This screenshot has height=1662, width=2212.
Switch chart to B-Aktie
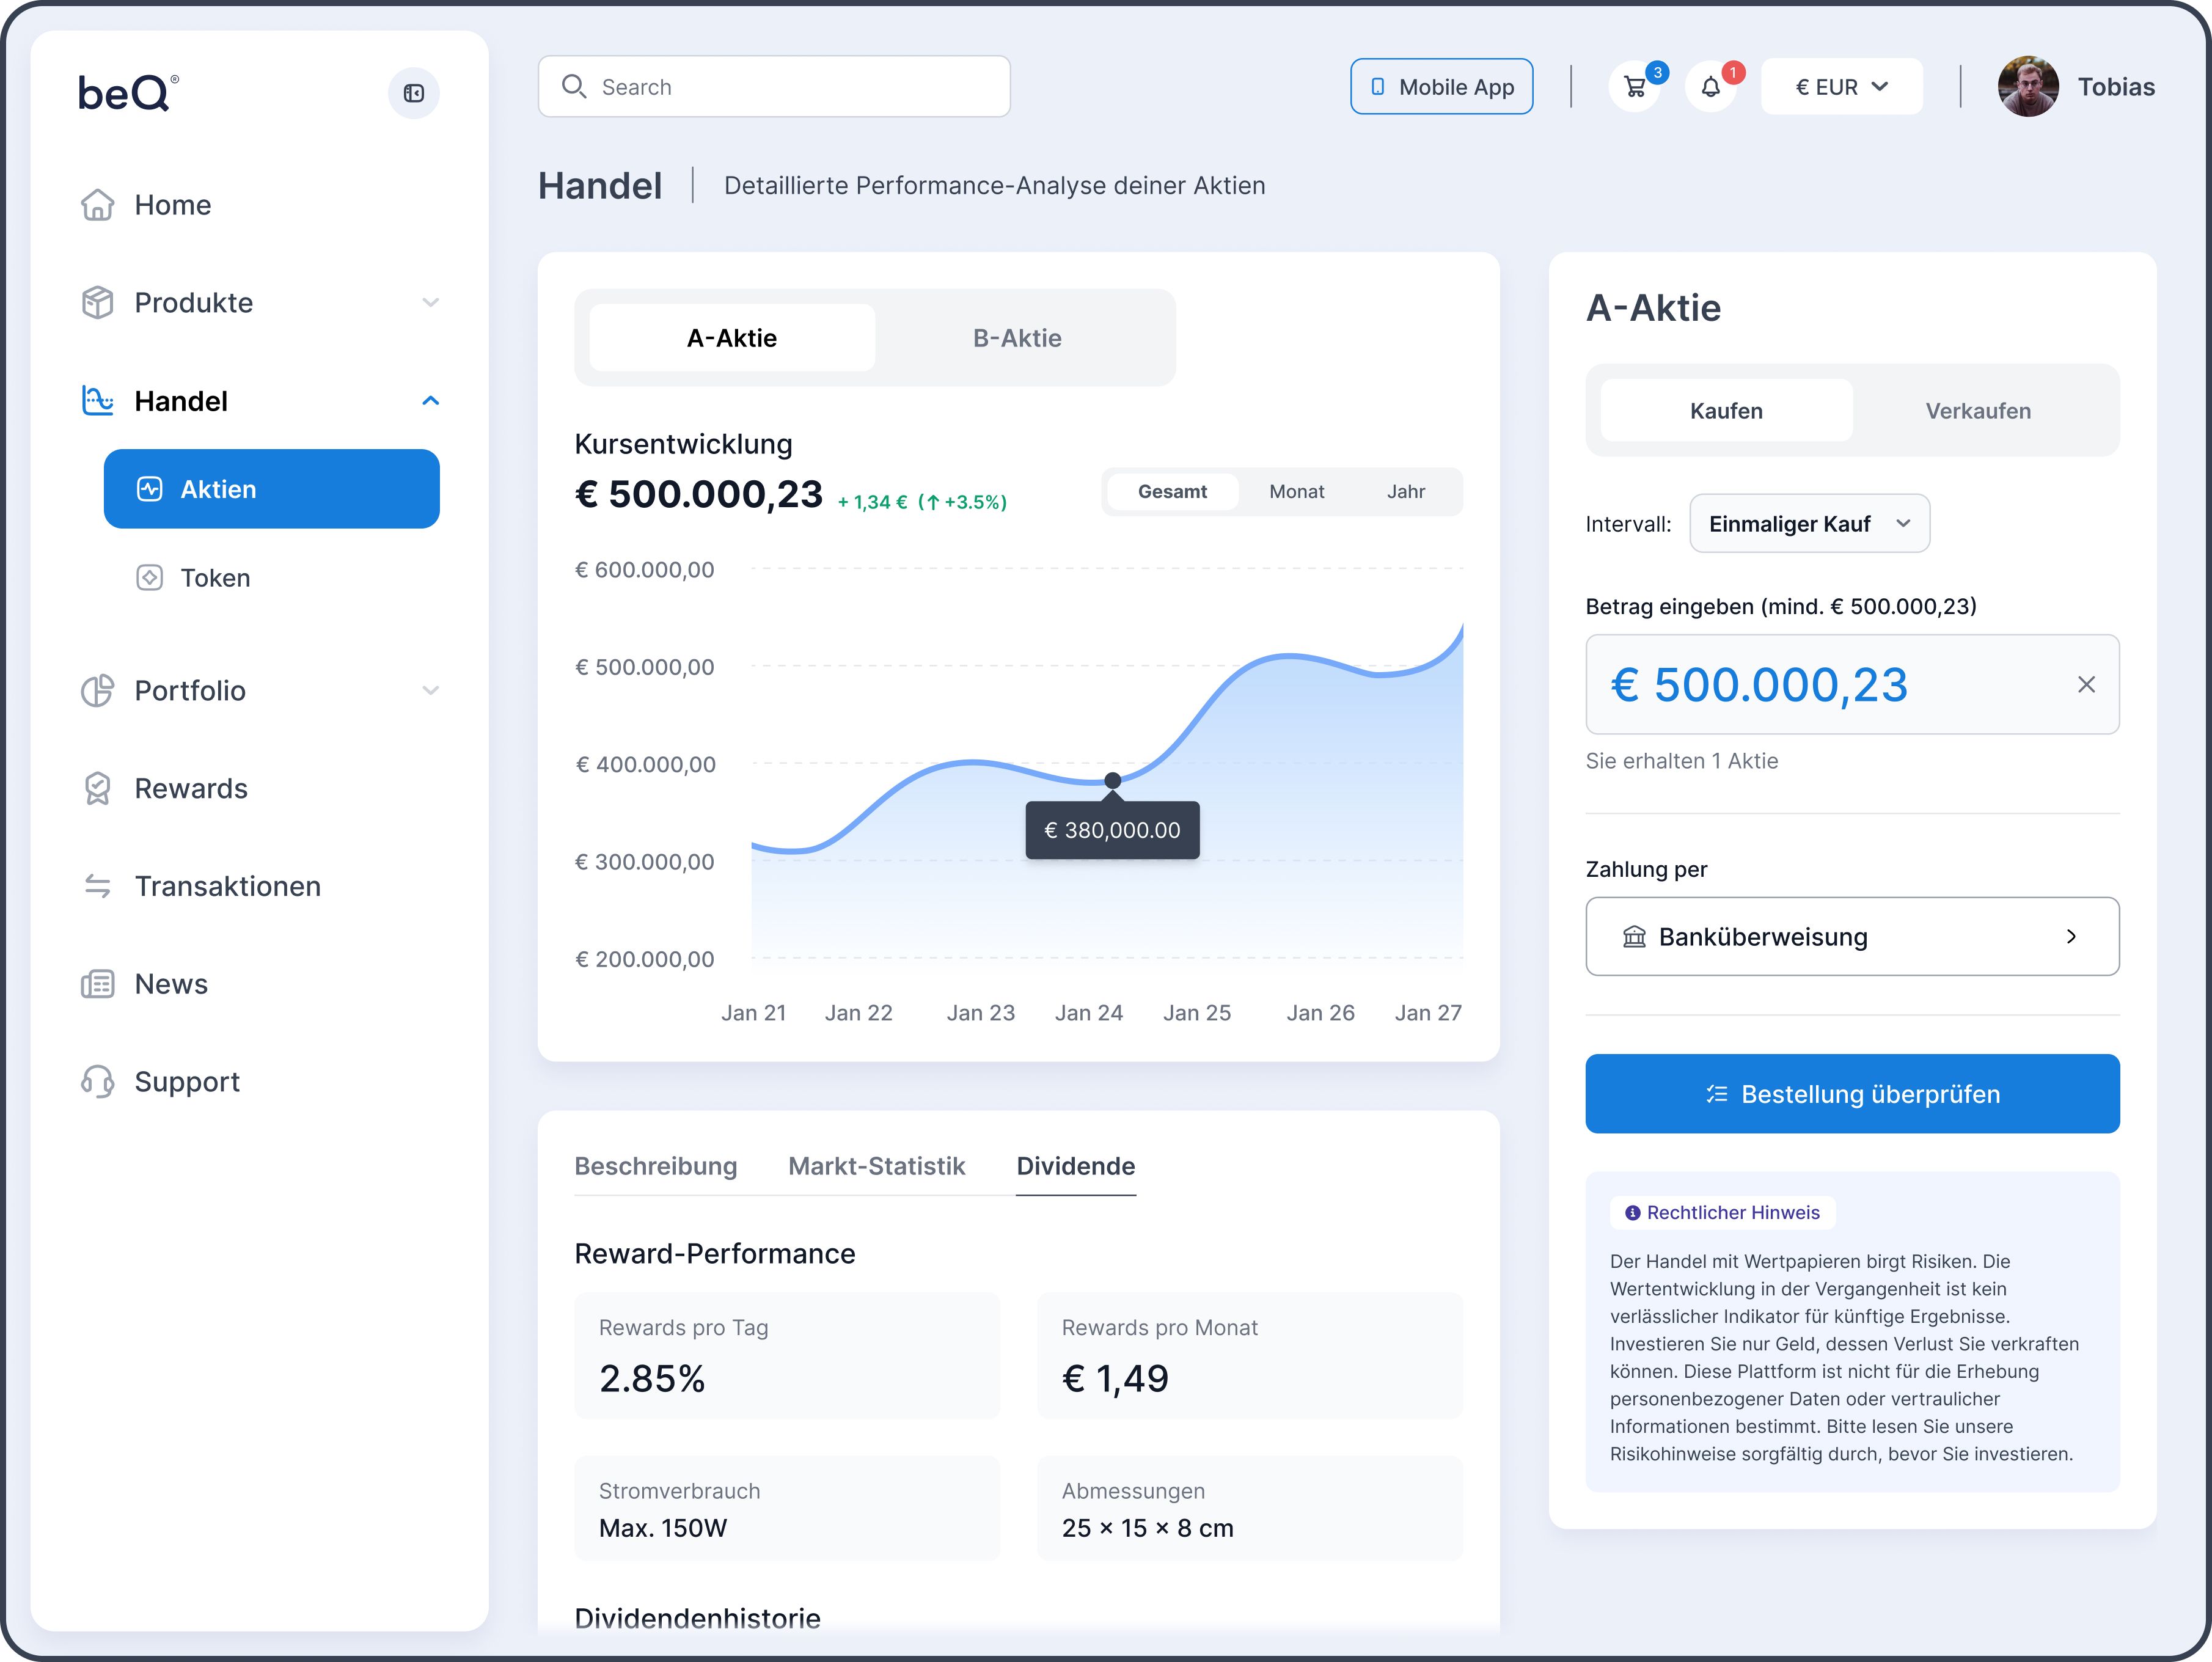(1017, 338)
